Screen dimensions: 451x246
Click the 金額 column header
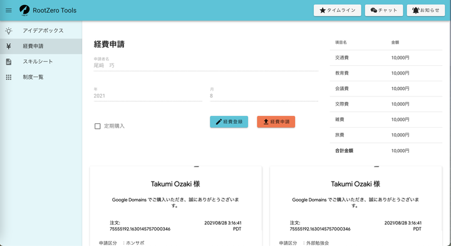point(395,42)
